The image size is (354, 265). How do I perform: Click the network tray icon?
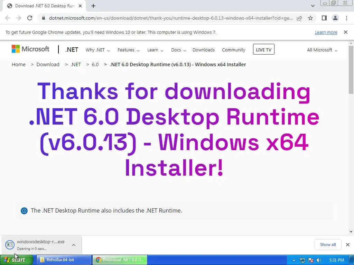pos(302,260)
